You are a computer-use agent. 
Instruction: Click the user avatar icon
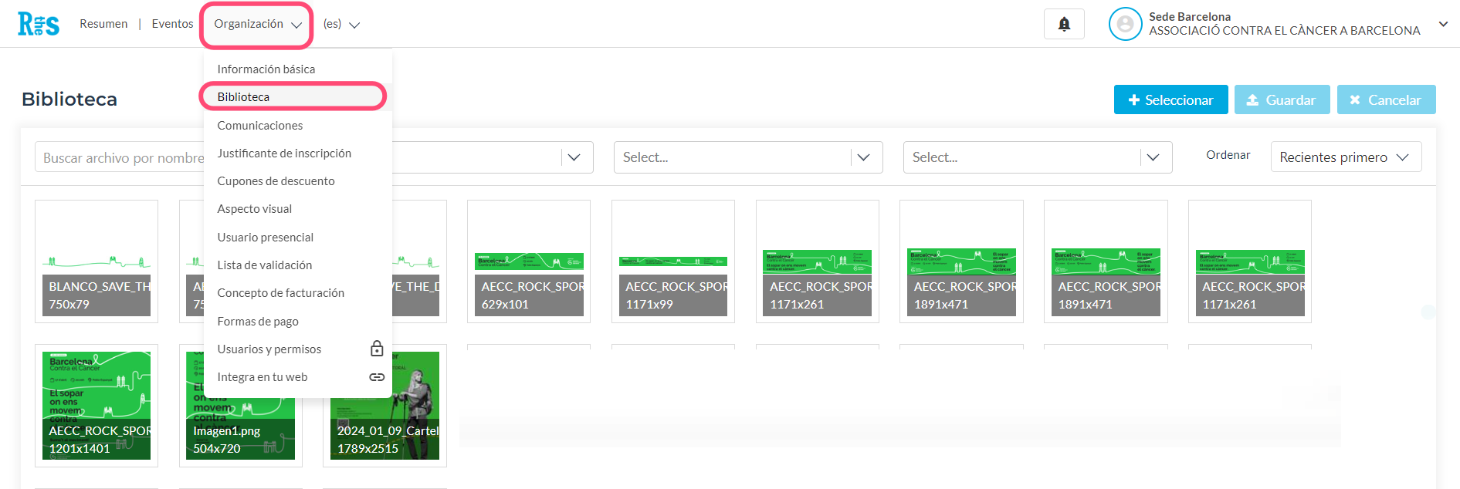1125,24
